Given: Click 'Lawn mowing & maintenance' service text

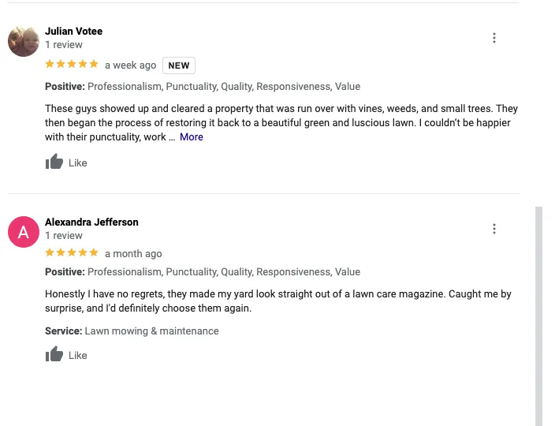Looking at the screenshot, I should (151, 331).
